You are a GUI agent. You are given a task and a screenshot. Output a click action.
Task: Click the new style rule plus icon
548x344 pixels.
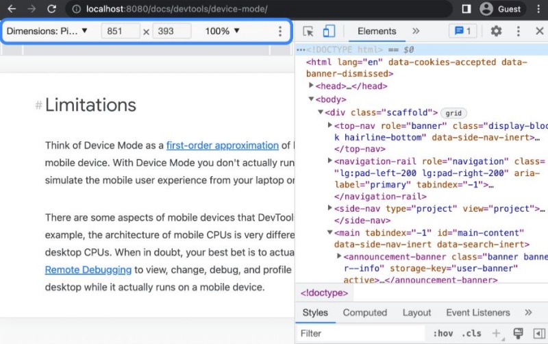[496, 334]
